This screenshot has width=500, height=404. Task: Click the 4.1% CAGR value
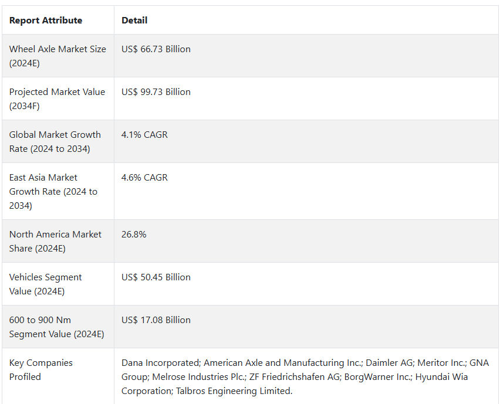click(144, 134)
